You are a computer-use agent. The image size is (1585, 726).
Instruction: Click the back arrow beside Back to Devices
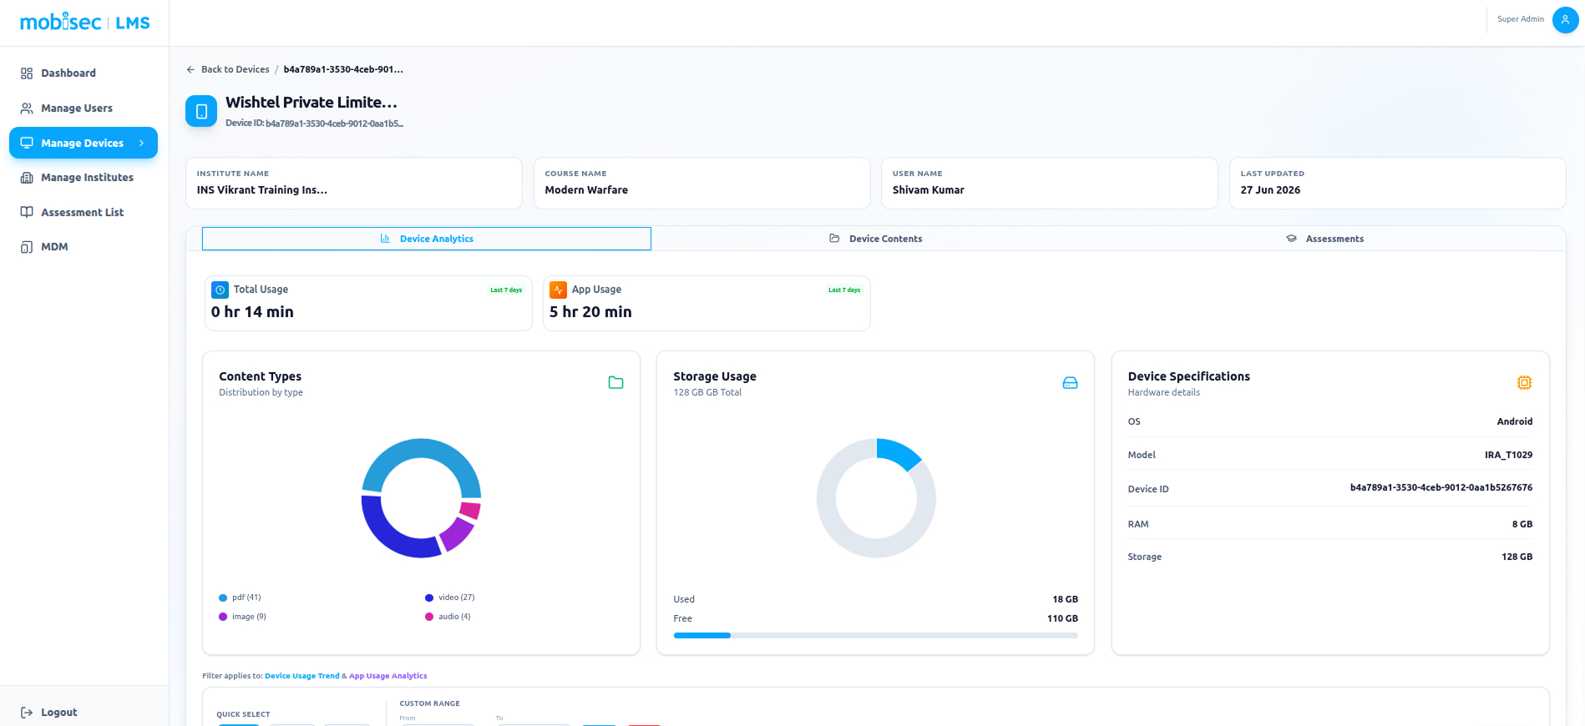190,69
